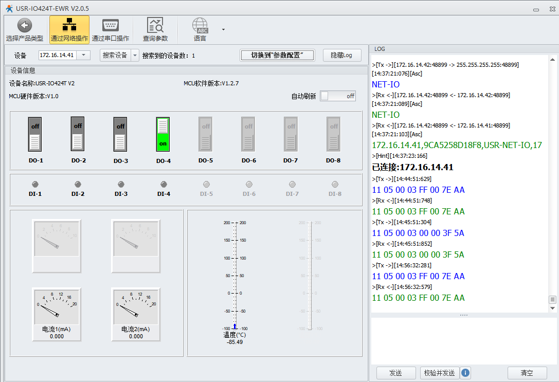Toggle the DO-5 switch
The image size is (559, 382).
pos(206,134)
